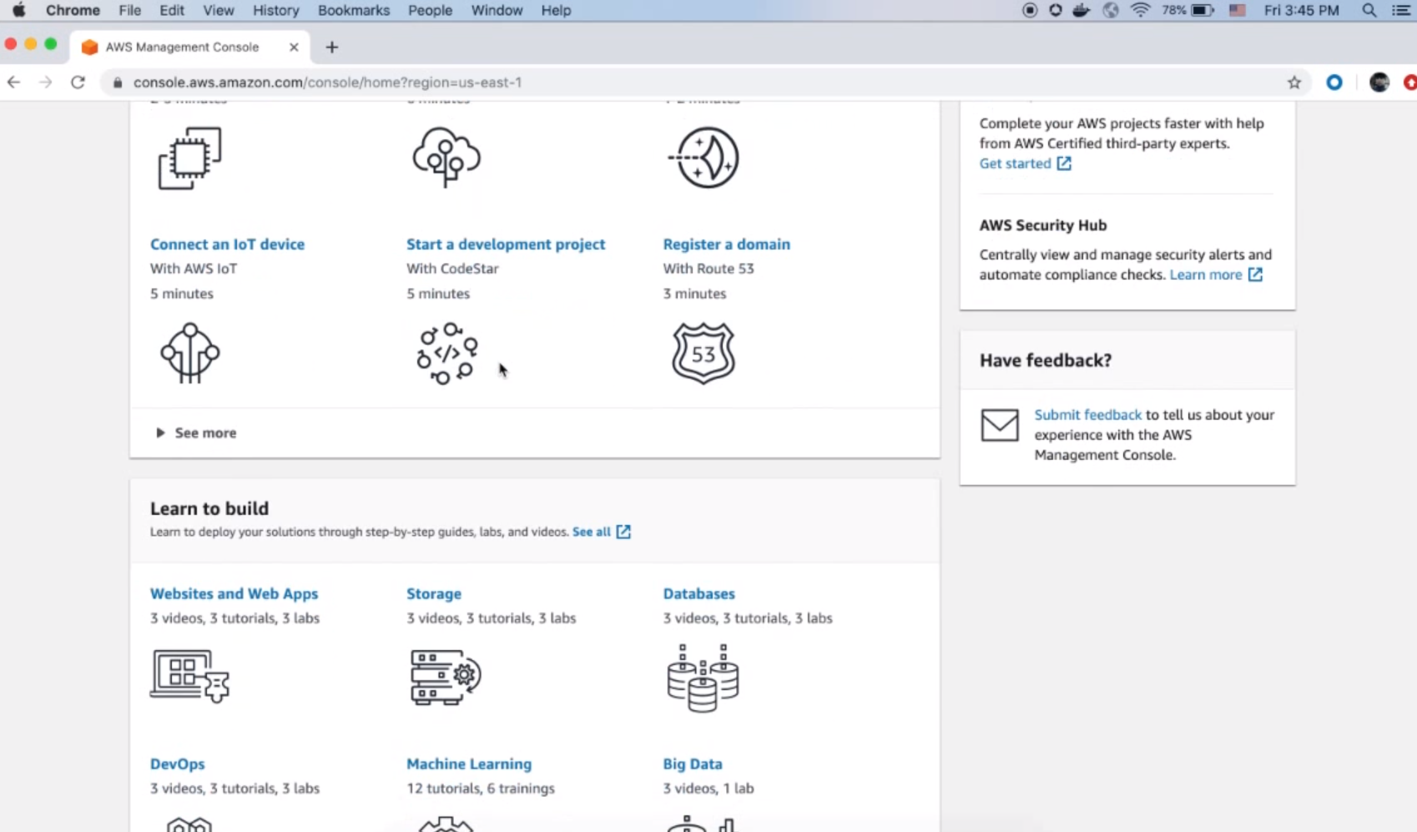Open the Bookmarks menu
1417x832 pixels.
(354, 11)
